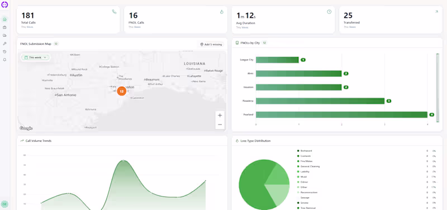
Task: Click the arrow icon on Transferred card
Action: pos(436,12)
